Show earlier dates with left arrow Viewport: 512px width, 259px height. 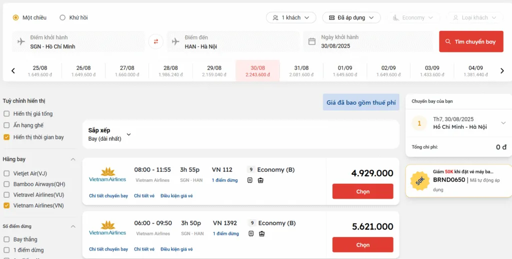[13, 71]
